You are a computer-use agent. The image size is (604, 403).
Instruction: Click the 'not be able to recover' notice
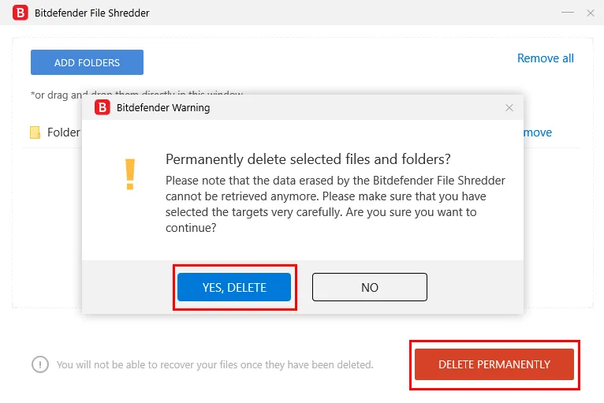(x=215, y=365)
